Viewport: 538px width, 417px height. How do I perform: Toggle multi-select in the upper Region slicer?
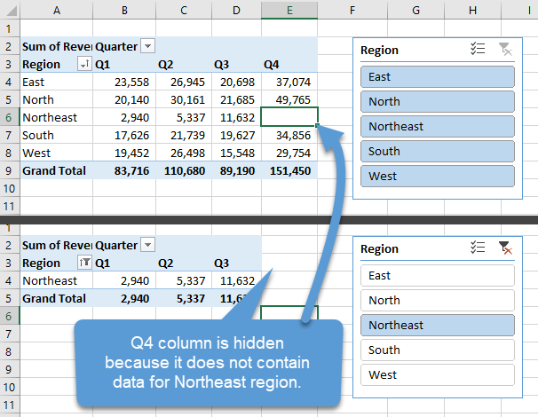478,50
